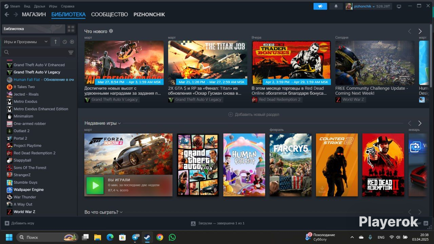This screenshot has height=244, width=434.
Task: Open the Windows Start menu
Action: [x=9, y=237]
